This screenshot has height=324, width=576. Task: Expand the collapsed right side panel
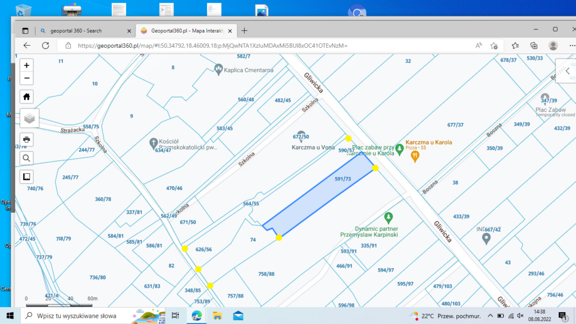point(568,71)
